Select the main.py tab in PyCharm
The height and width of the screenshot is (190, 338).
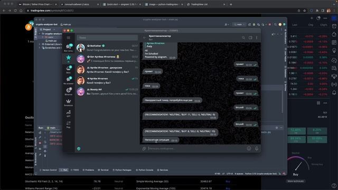pos(65,25)
